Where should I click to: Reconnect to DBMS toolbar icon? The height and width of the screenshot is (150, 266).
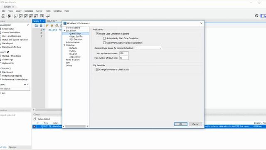click(x=48, y=16)
